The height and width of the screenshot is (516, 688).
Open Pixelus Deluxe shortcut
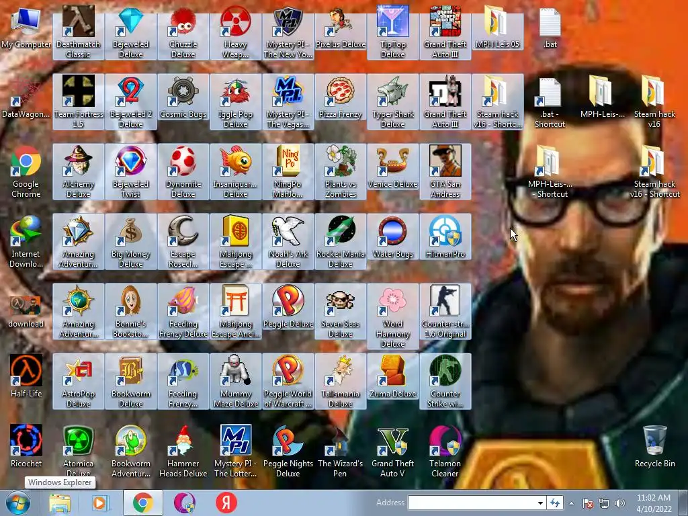point(341,27)
